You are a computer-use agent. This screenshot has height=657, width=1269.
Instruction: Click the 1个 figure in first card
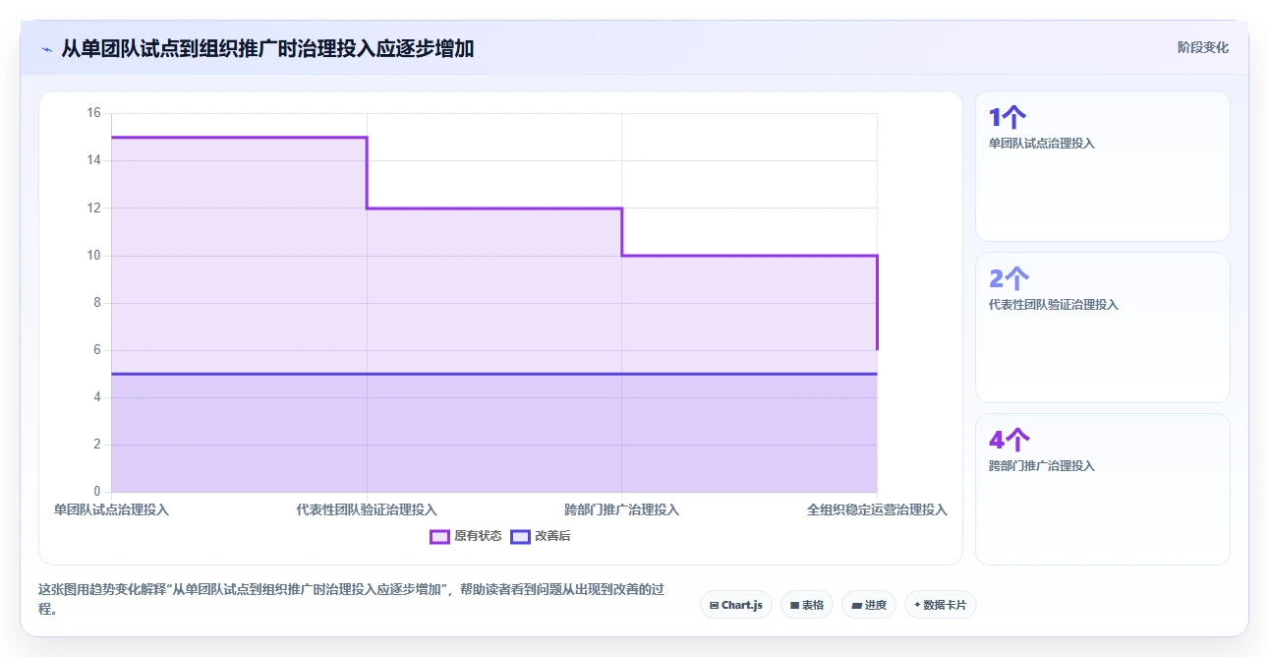pyautogui.click(x=1008, y=118)
